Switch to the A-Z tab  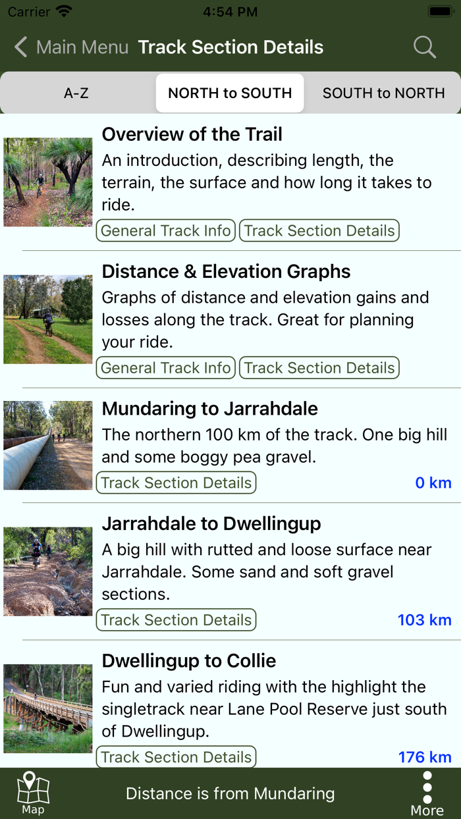(x=77, y=93)
